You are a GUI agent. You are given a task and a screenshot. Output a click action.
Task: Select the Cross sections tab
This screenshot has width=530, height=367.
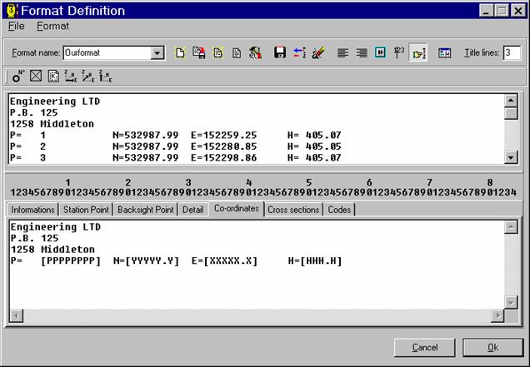(293, 210)
